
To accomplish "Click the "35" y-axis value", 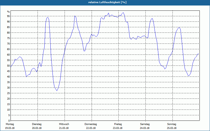I will click(x=8, y=82).
